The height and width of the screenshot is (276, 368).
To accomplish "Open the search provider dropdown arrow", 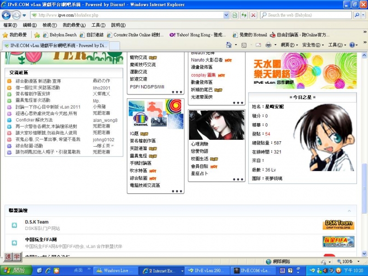I will pyautogui.click(x=363, y=15).
